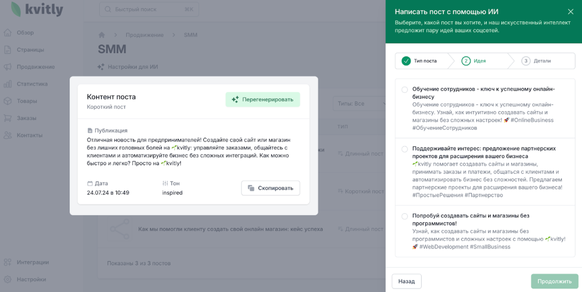
Task: Click hashtags #ПростыеРешения #Партнерство
Action: [458, 195]
